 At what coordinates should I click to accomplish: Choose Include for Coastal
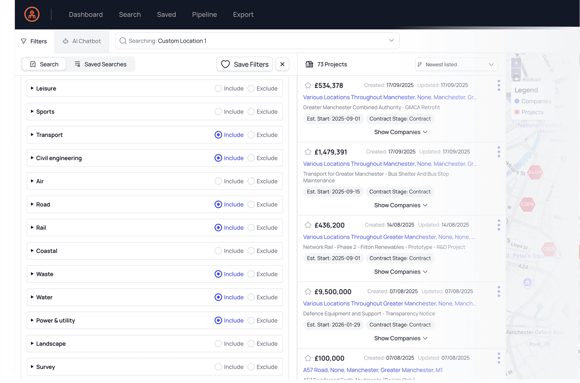coord(218,251)
